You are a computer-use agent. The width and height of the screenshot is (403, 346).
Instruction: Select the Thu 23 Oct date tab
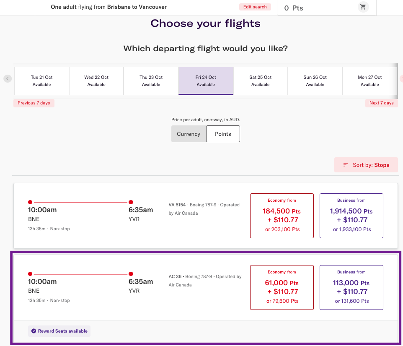(x=151, y=81)
